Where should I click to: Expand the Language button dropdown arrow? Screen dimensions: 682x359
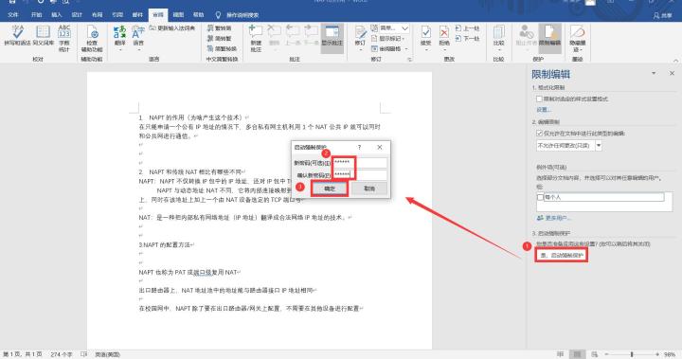coord(138,49)
